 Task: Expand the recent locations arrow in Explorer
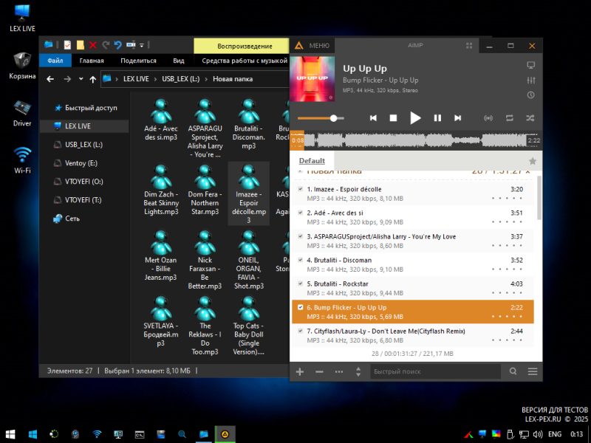tap(80, 79)
